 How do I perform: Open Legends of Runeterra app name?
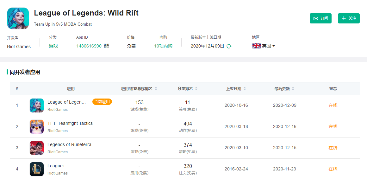click(x=69, y=144)
